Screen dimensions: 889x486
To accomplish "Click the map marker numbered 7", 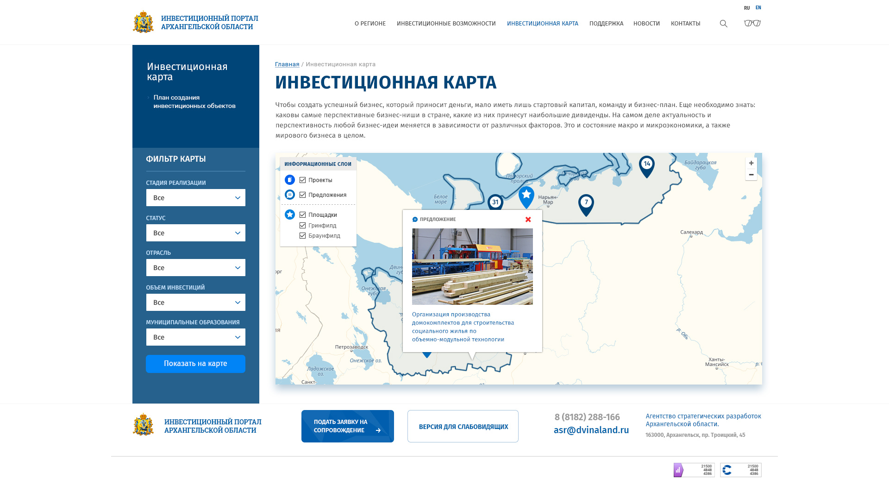I will pos(586,204).
